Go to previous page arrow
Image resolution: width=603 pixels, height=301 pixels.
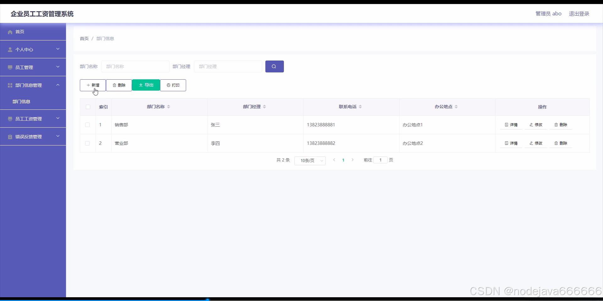pos(334,160)
